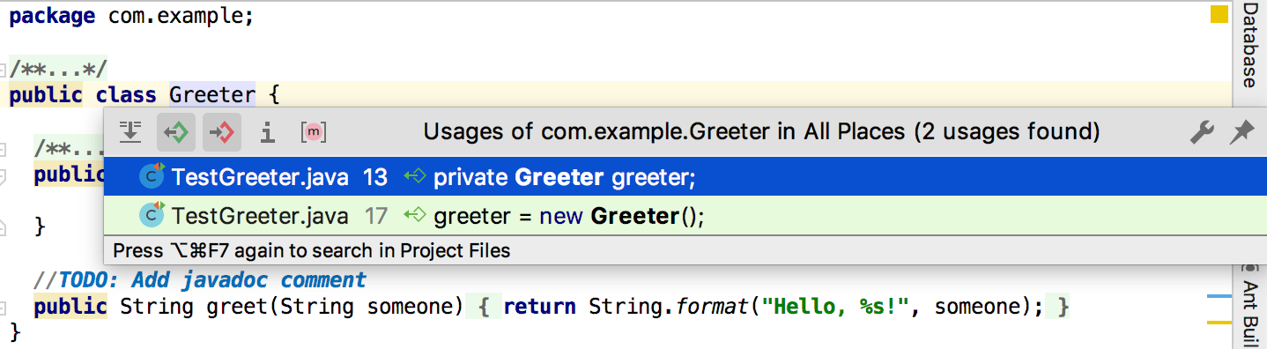Click the 'class' keyword in the Greeter declaration

coord(126,94)
